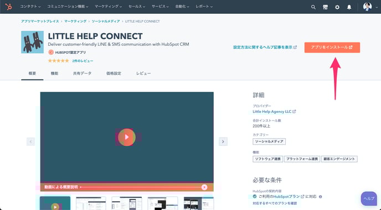381x210 pixels.
Task: Expand the コミュニケーション機能 menu
Action: 68,7
